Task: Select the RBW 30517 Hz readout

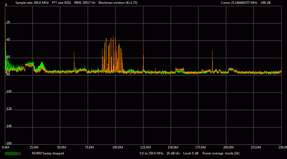Action: [85, 2]
